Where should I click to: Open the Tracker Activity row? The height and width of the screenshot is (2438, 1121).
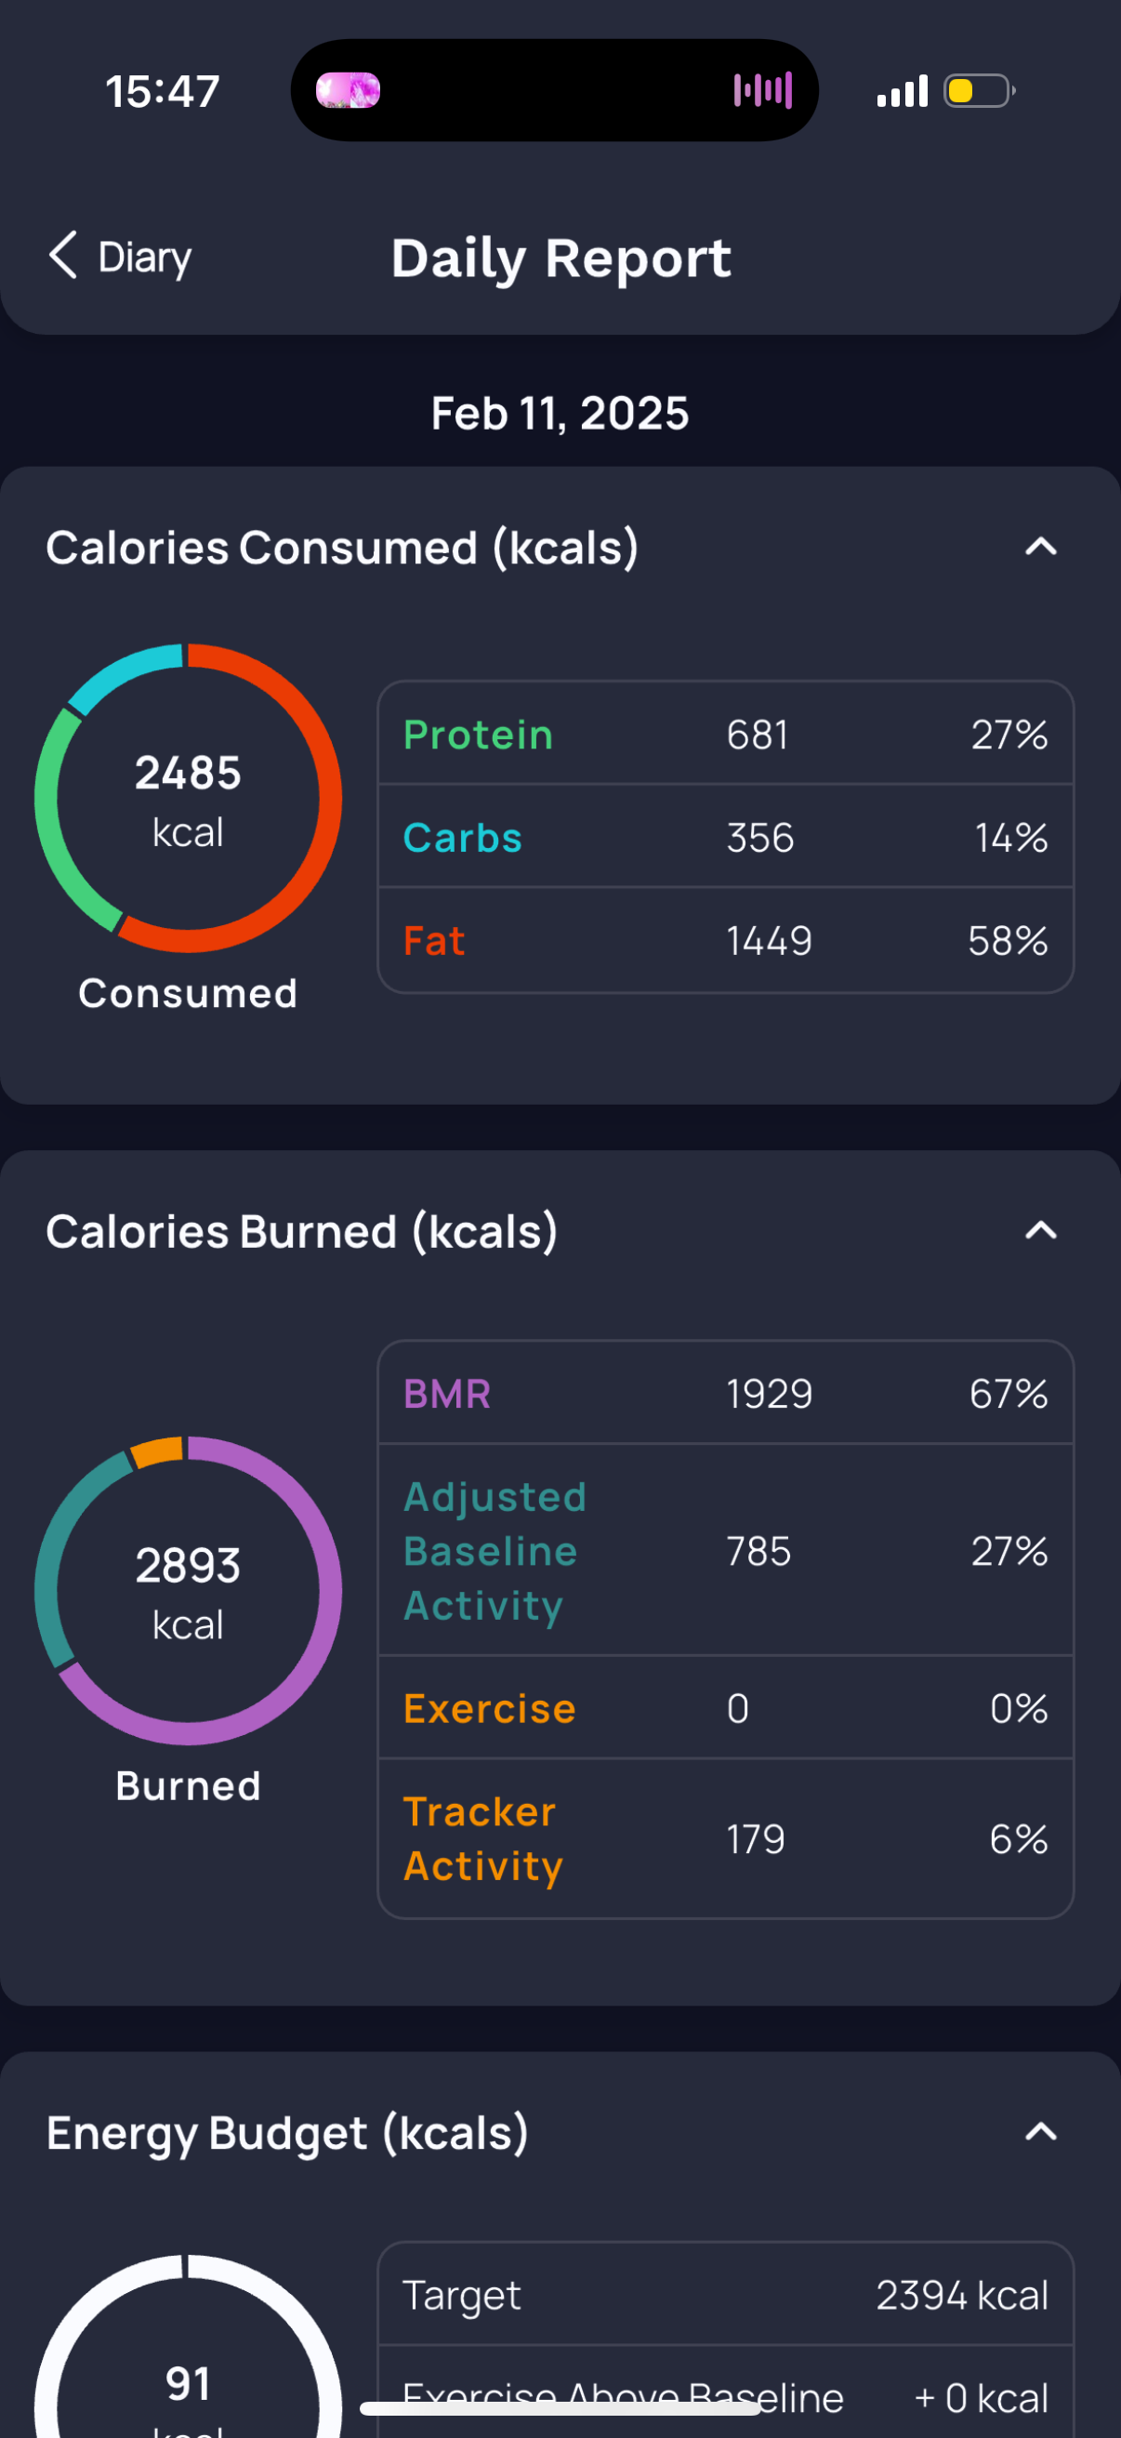click(x=725, y=1838)
